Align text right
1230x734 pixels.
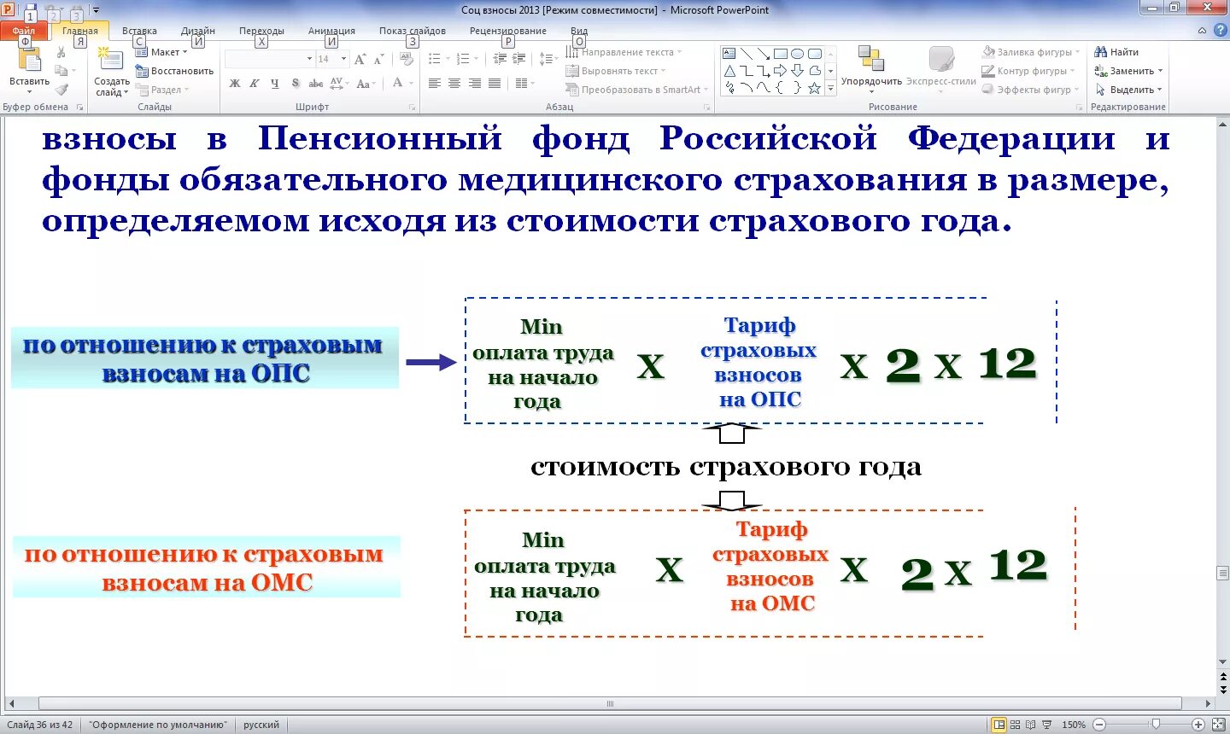474,83
